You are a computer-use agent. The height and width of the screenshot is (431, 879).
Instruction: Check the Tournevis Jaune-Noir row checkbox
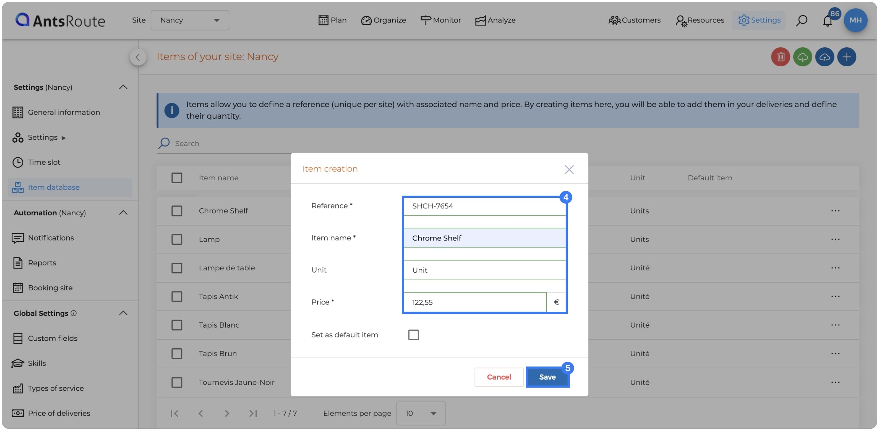click(x=177, y=382)
